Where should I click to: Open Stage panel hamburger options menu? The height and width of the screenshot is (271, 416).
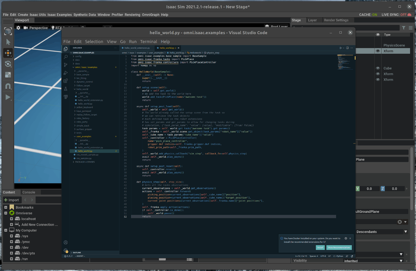pyautogui.click(x=411, y=28)
